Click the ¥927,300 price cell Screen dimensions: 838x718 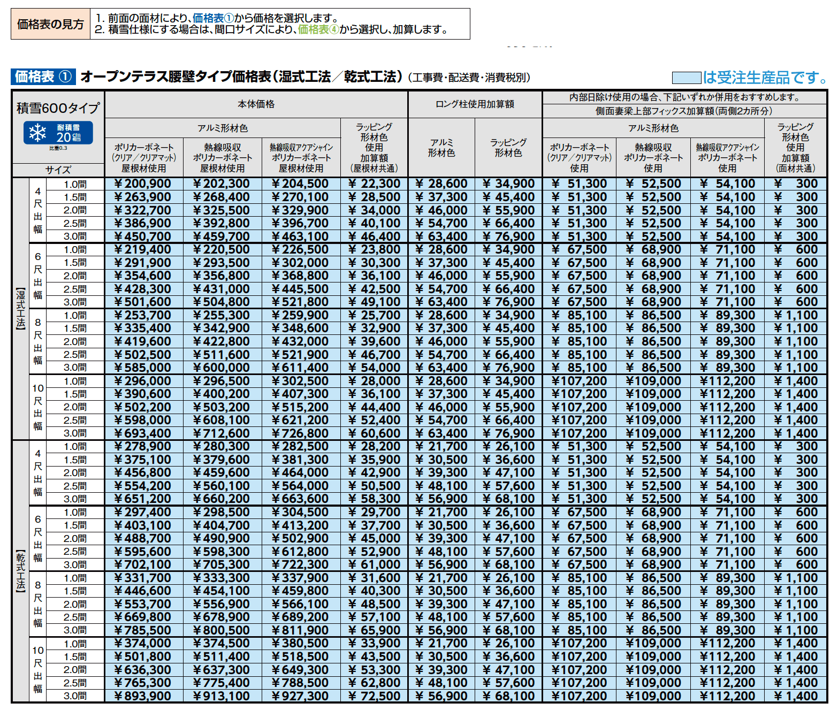(x=301, y=696)
